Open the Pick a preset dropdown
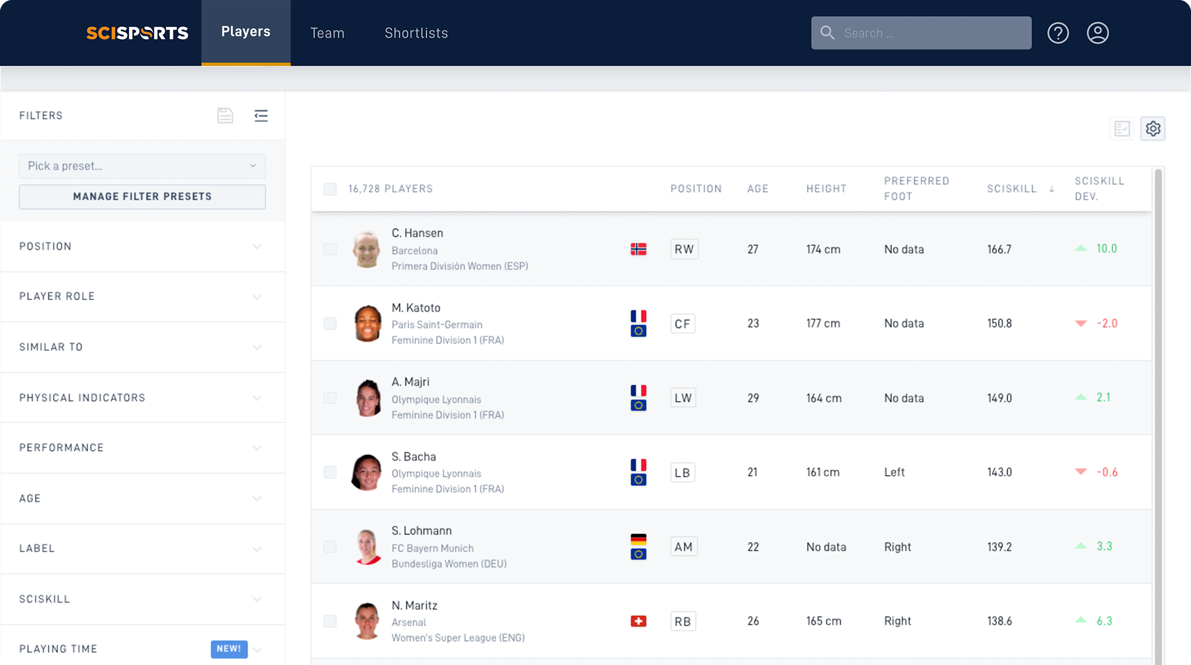 tap(142, 166)
